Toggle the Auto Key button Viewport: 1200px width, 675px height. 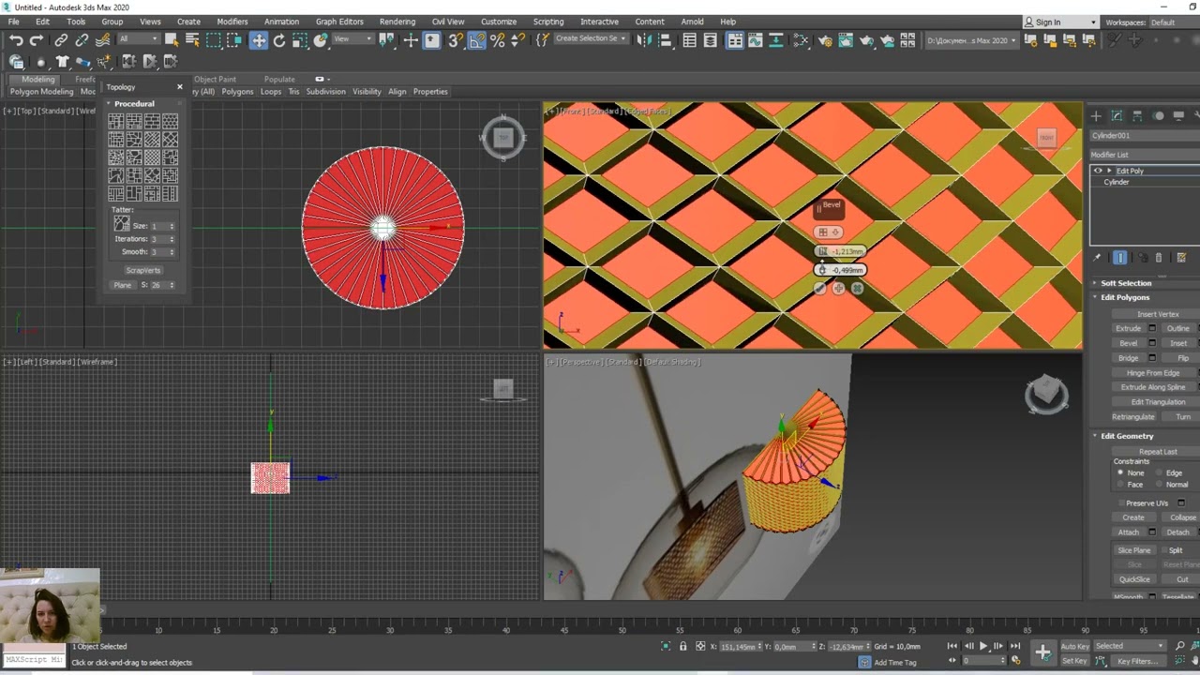click(1074, 646)
